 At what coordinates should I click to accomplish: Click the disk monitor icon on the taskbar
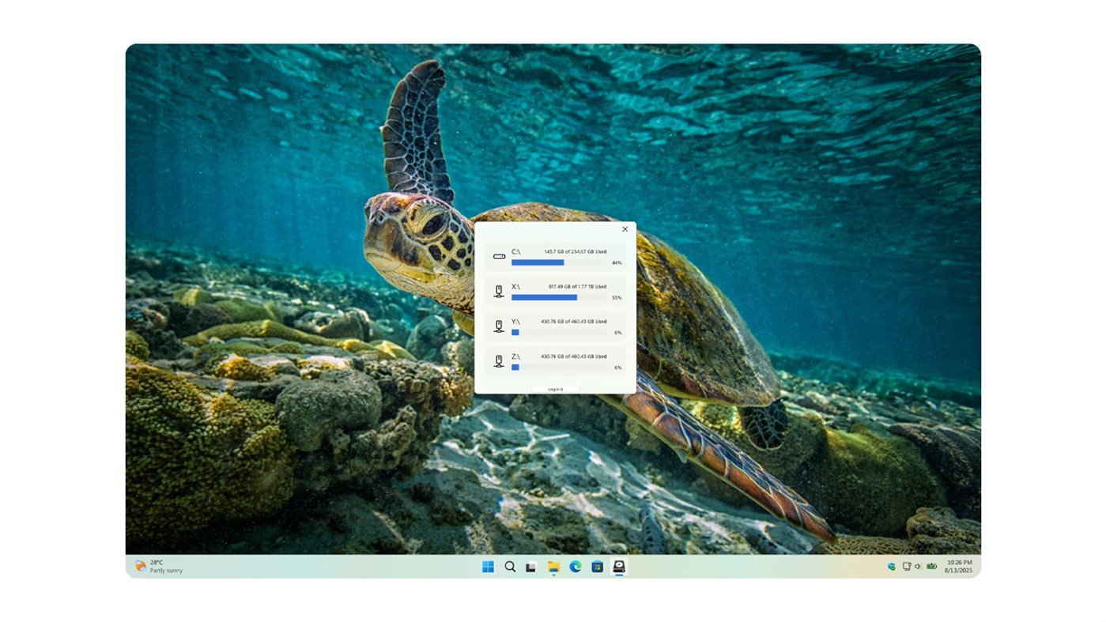click(x=618, y=566)
